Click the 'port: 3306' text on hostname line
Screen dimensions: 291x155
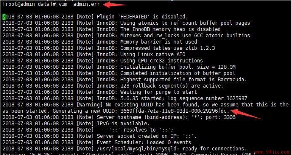click(x=220, y=117)
